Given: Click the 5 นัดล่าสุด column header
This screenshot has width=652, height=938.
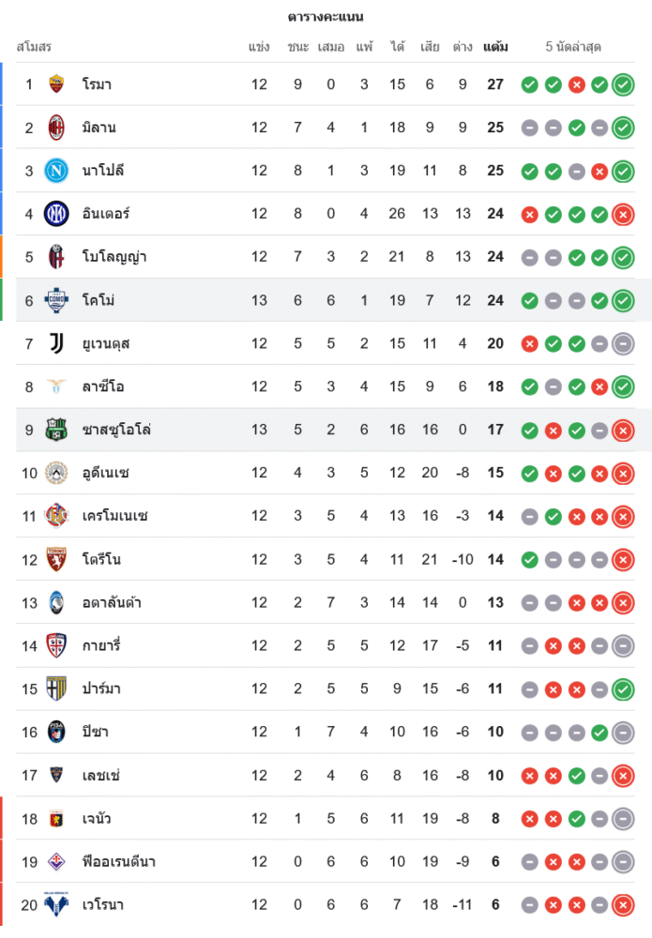Looking at the screenshot, I should [x=573, y=46].
